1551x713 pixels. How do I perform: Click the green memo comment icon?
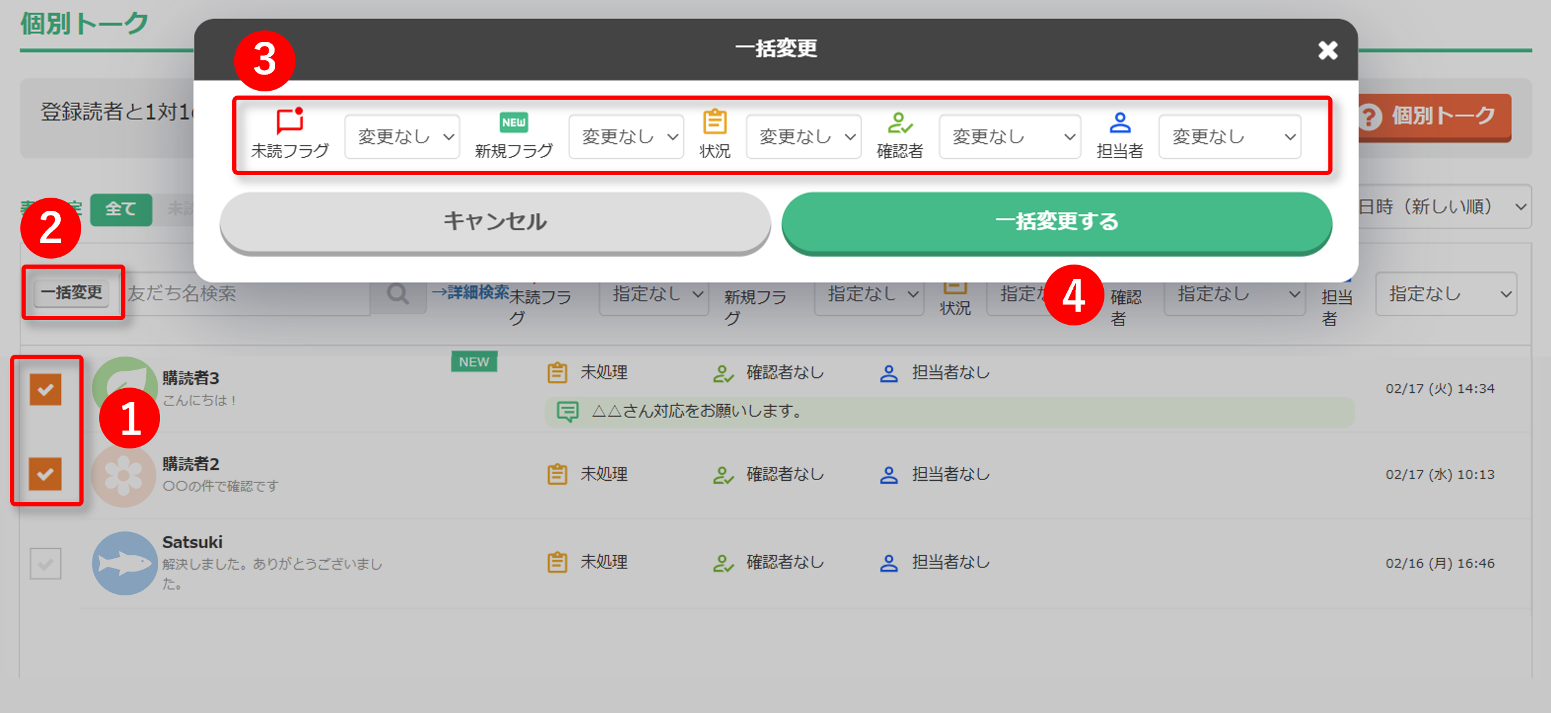tap(567, 412)
